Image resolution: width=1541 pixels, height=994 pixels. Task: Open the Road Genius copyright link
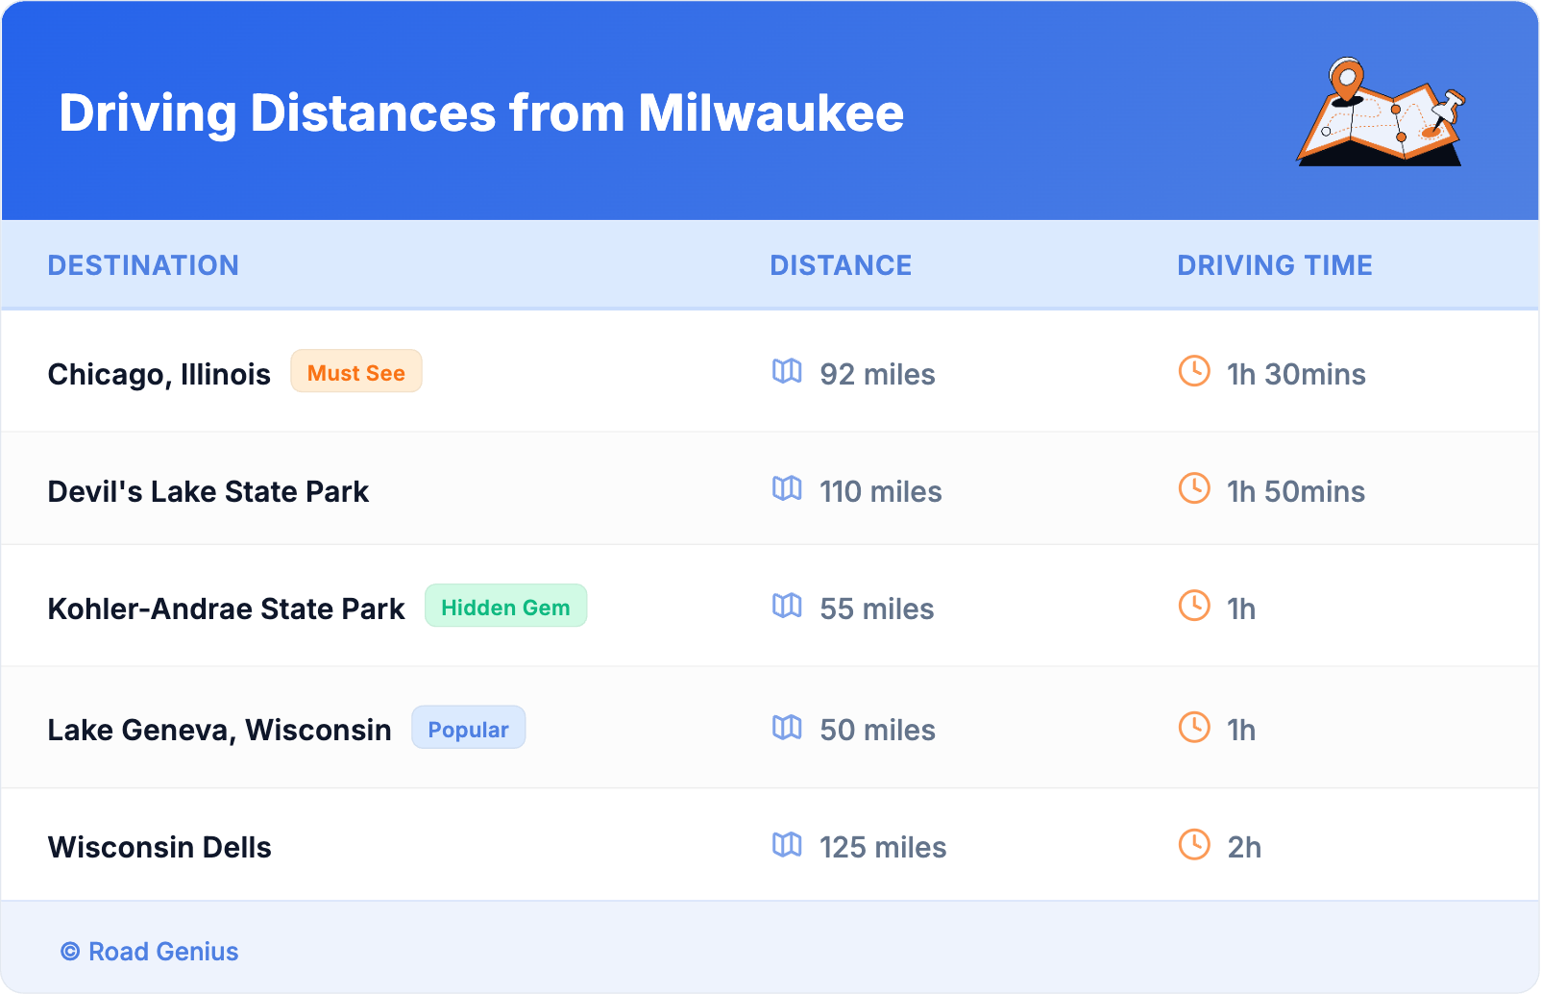[x=150, y=952]
